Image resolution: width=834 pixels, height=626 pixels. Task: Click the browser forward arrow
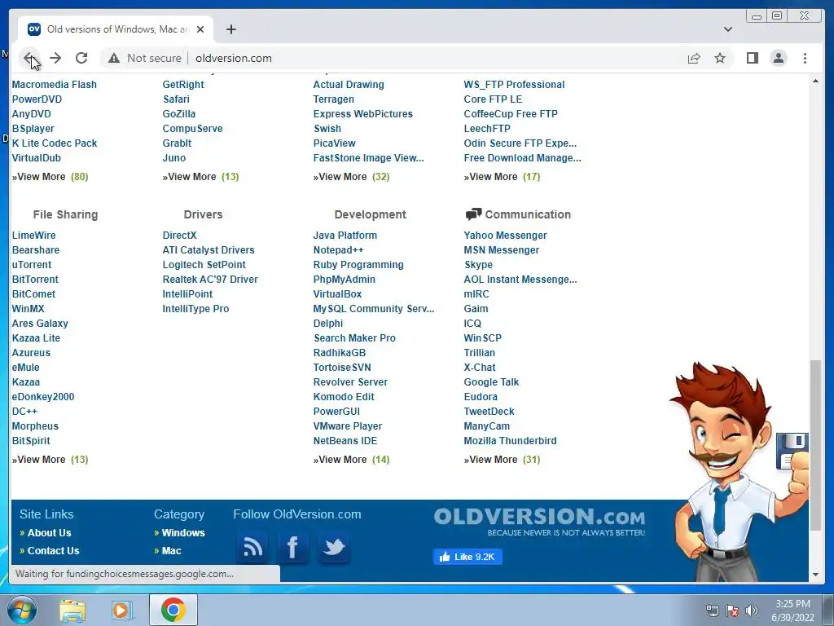point(55,58)
